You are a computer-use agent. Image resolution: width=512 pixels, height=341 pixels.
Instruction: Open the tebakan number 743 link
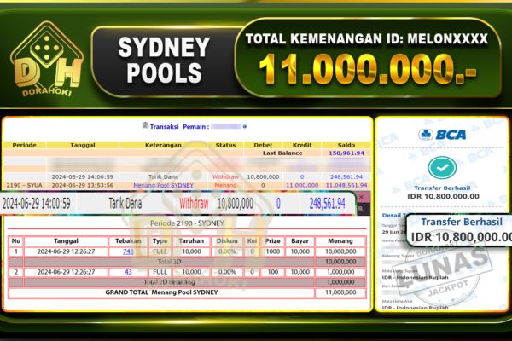coord(128,251)
